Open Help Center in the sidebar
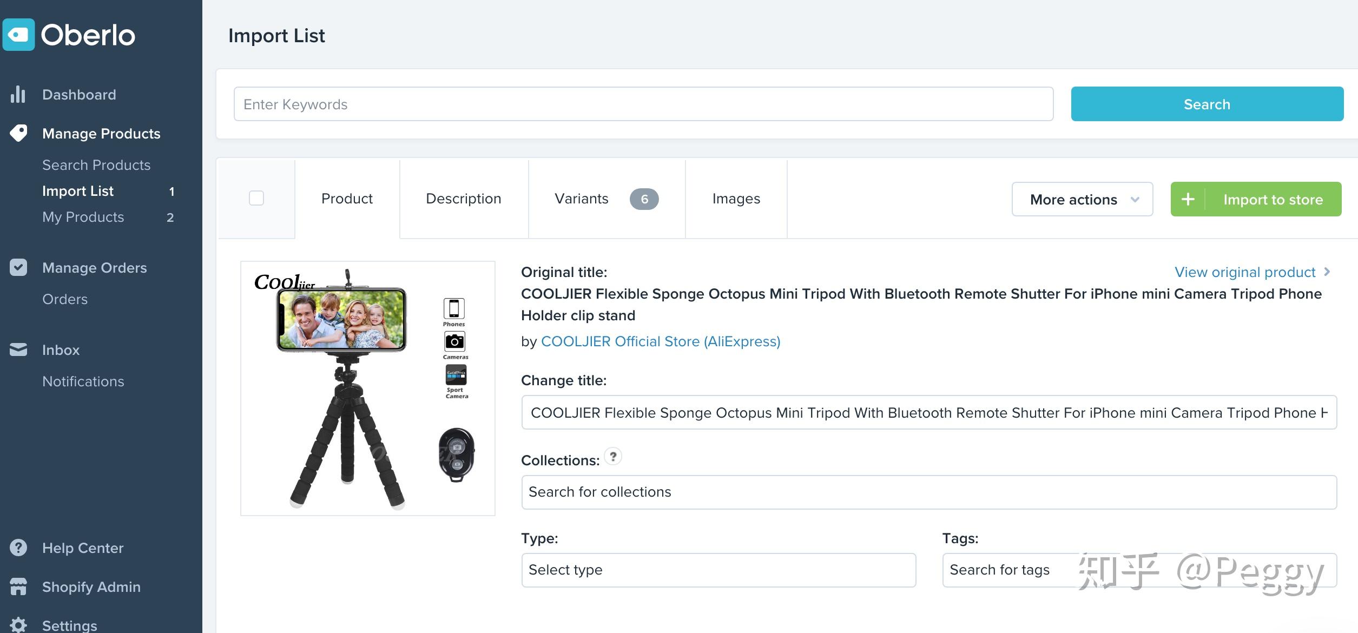Image resolution: width=1358 pixels, height=633 pixels. click(x=83, y=548)
